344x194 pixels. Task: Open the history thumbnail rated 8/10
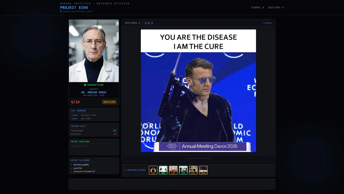click(x=163, y=170)
